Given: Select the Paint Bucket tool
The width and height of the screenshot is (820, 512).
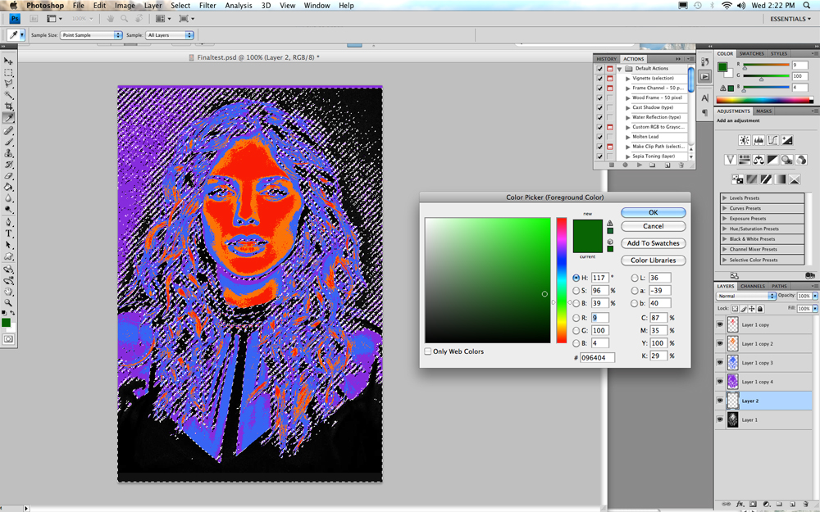Looking at the screenshot, I should coord(8,187).
